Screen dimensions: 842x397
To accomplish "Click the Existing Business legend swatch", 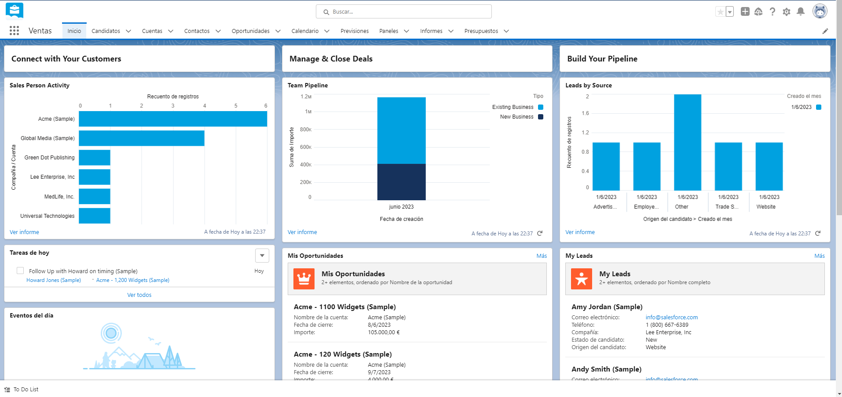I will tap(541, 107).
